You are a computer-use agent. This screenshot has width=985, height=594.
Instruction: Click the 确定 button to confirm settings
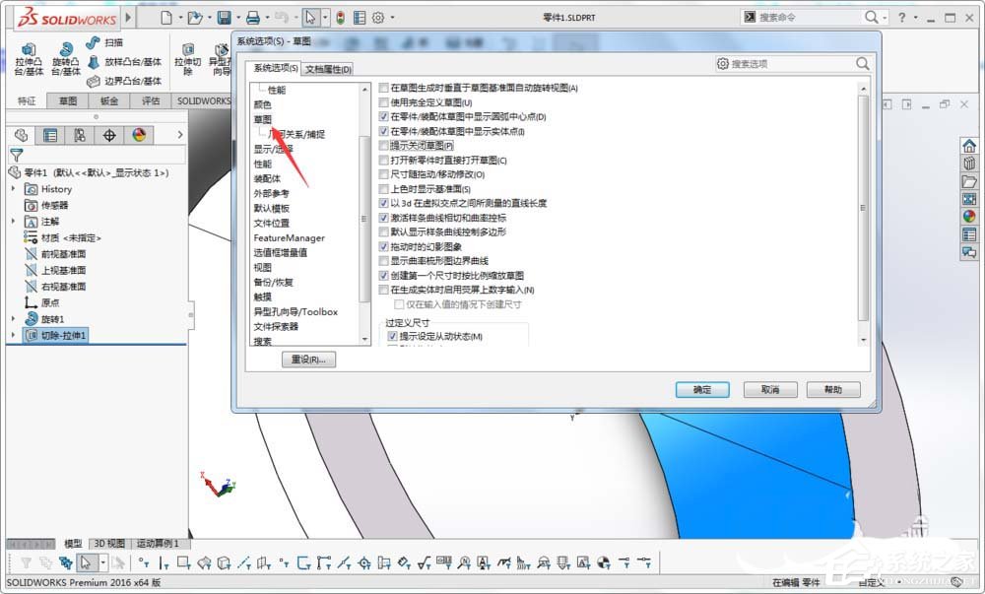[701, 389]
